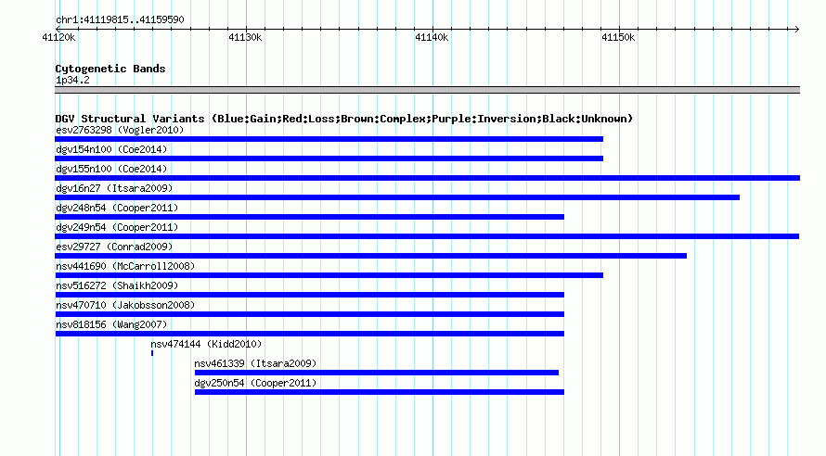
Task: Click the 41150k ruler label
Action: coord(618,37)
